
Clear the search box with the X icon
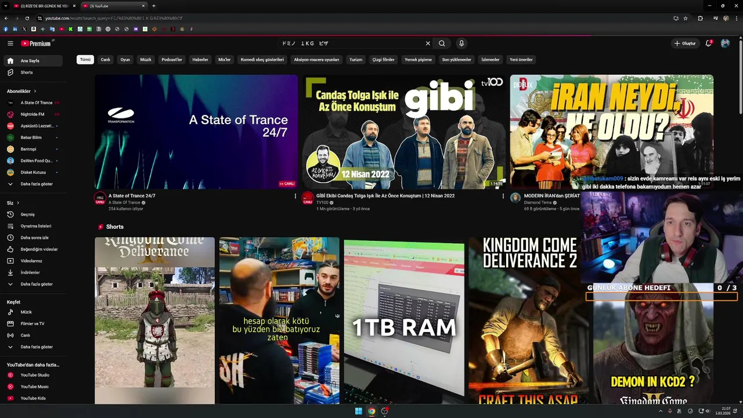(428, 44)
